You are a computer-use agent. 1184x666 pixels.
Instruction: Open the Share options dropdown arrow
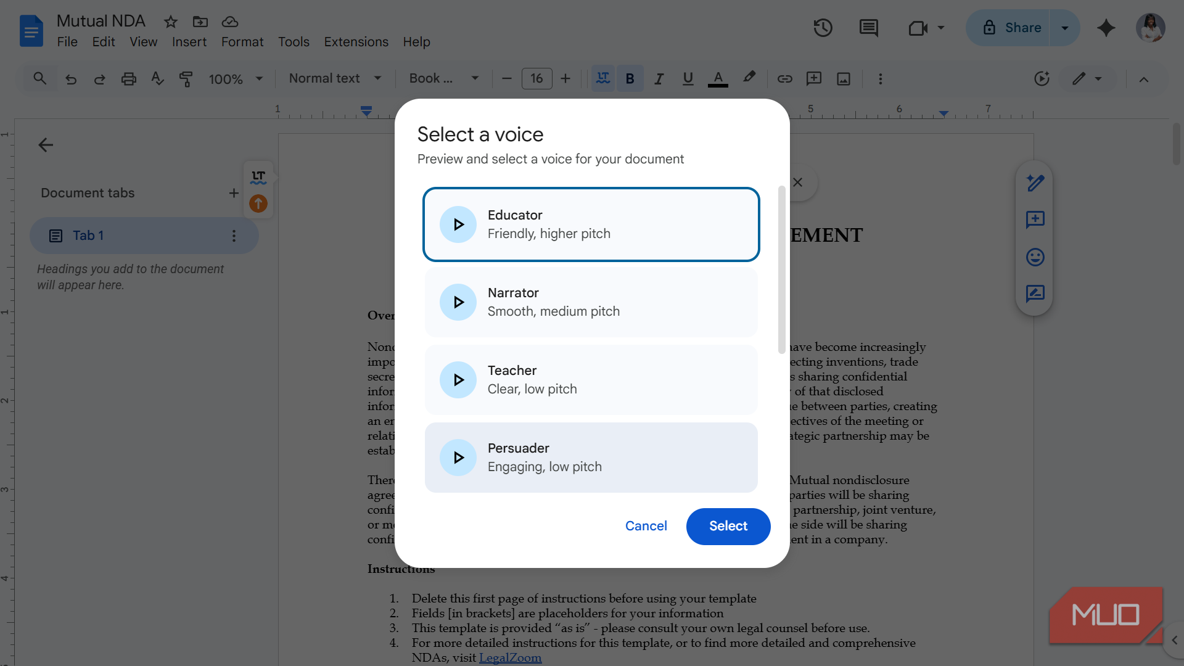click(1064, 28)
